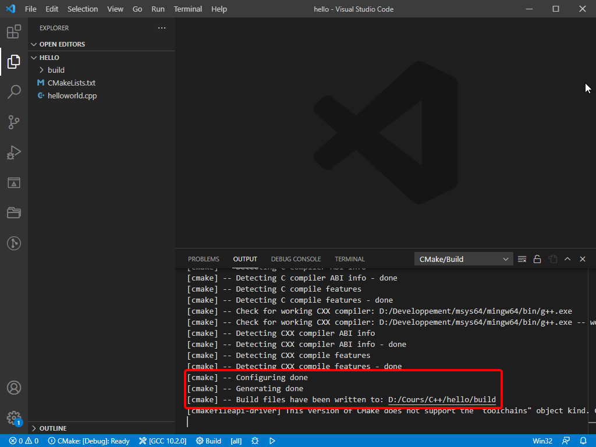
Task: Follow the D:/Cours/C++/hello/build link
Action: [x=442, y=400]
